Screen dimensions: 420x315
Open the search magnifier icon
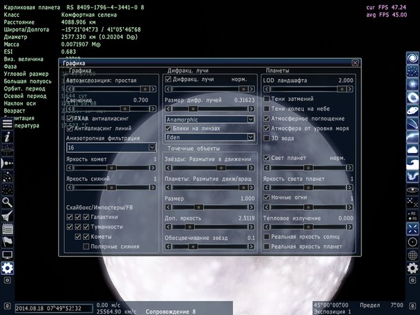(7, 202)
